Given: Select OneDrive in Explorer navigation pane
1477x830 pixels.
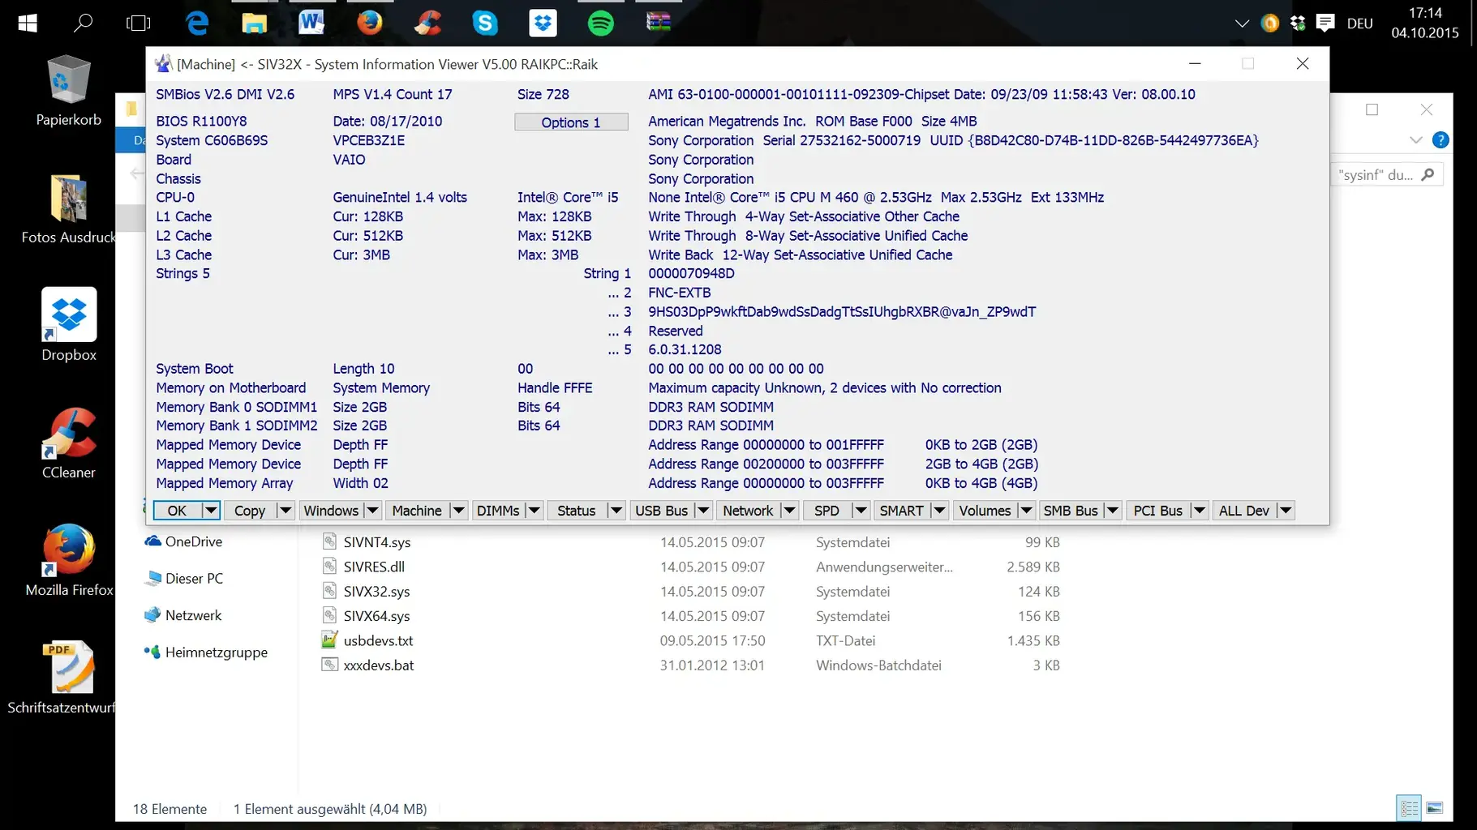Looking at the screenshot, I should pos(183,541).
